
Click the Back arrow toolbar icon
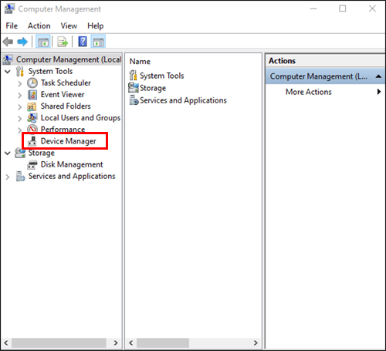point(8,42)
